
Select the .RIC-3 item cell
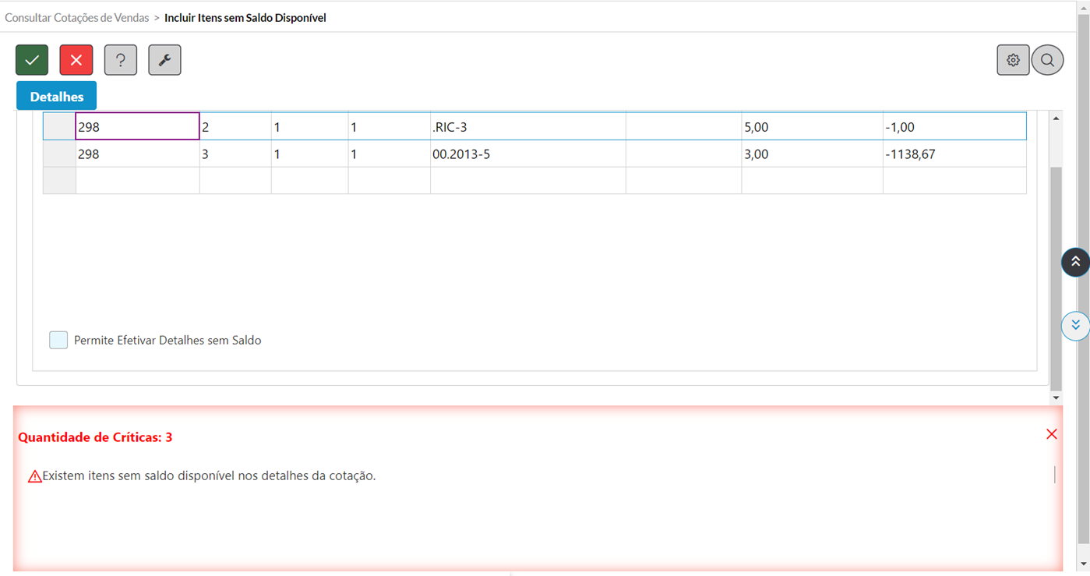pyautogui.click(x=527, y=126)
